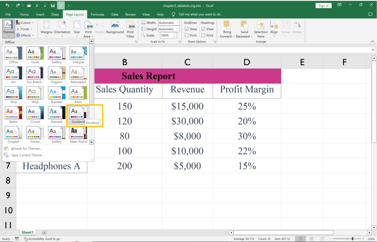Click the new sheet plus icon
The image size is (377, 242).
tap(45, 232)
